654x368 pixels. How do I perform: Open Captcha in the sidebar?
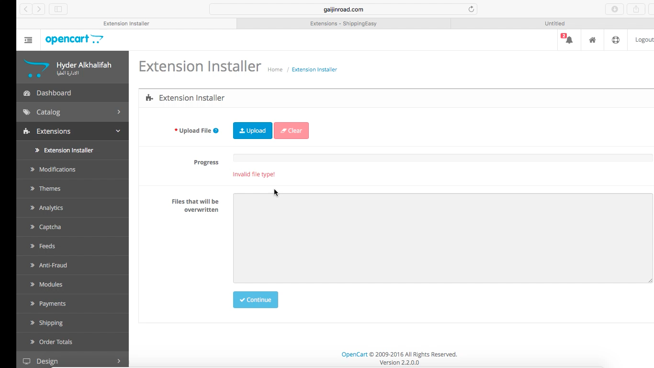pyautogui.click(x=72, y=227)
